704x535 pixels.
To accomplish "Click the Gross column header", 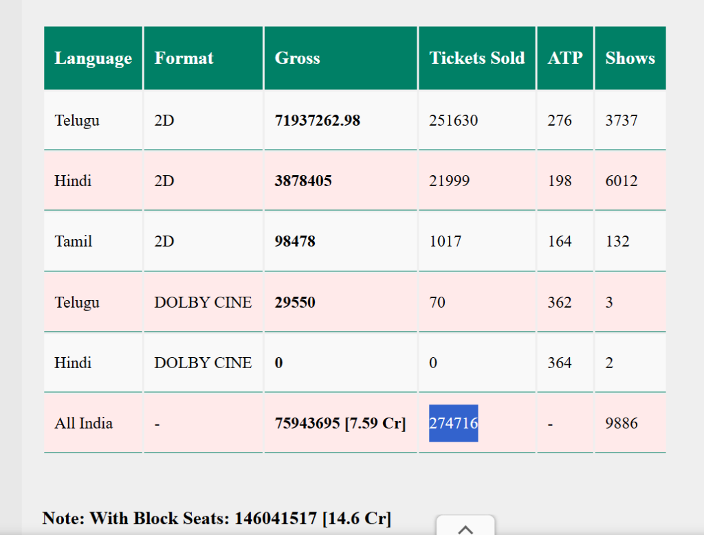I will pos(298,58).
